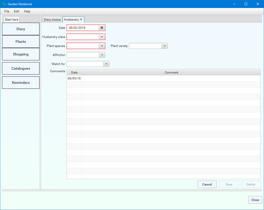Expand the Husbandry class dropdown
This screenshot has width=264, height=210.
point(102,37)
